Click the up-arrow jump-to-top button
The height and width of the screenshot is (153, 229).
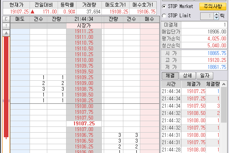tap(6, 26)
